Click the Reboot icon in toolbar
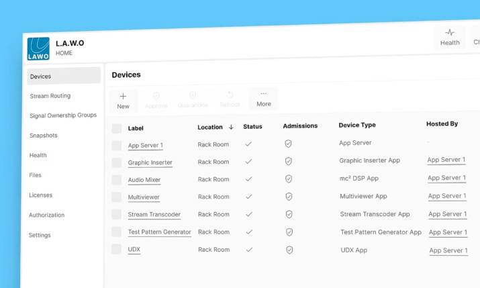The width and height of the screenshot is (480, 288). click(x=230, y=95)
